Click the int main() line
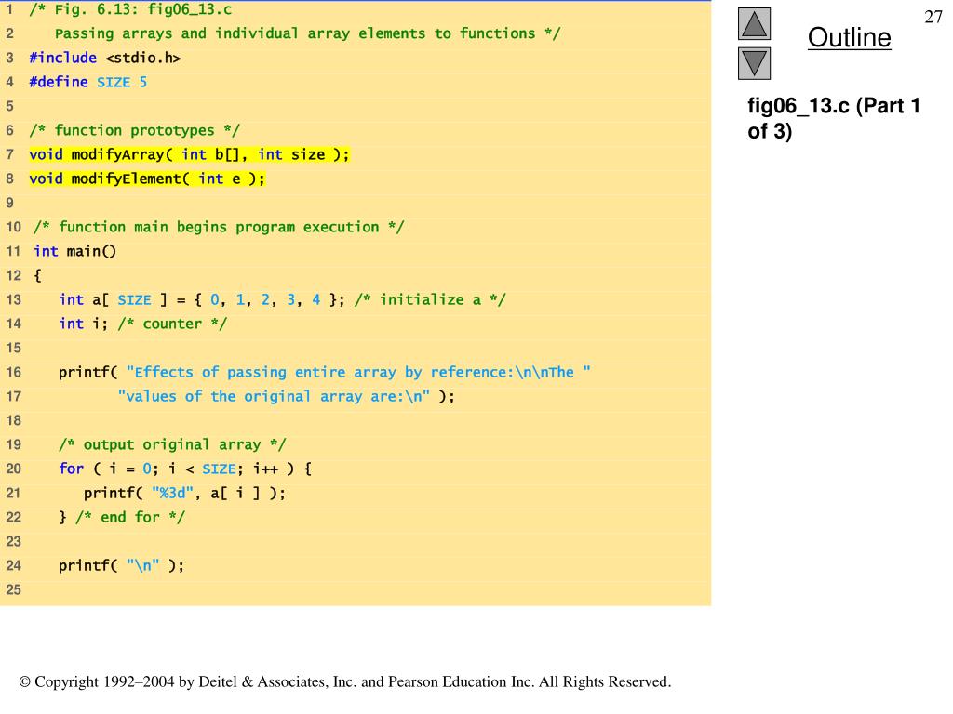953x714 pixels. click(x=74, y=251)
